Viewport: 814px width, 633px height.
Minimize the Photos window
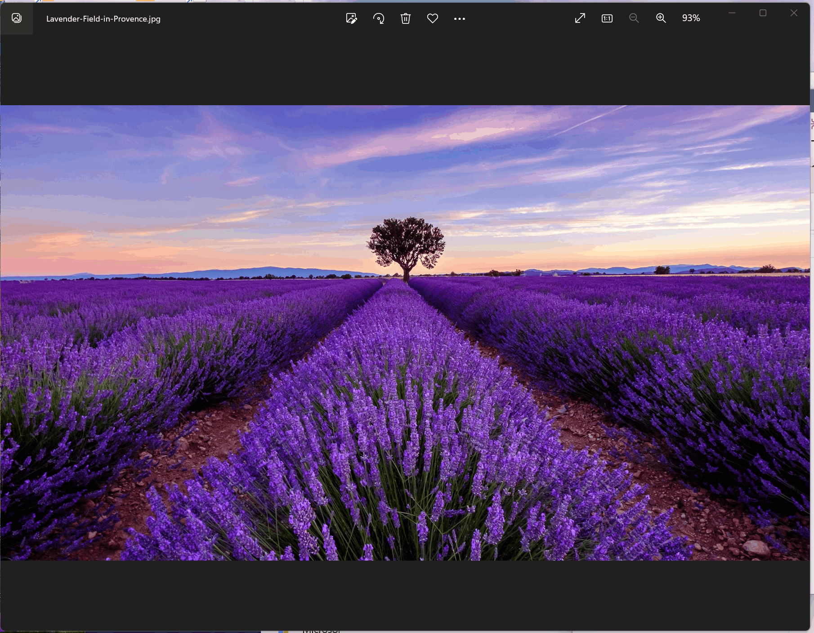[x=732, y=13]
